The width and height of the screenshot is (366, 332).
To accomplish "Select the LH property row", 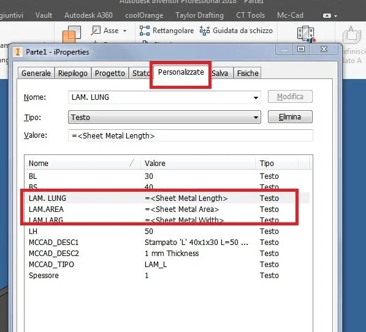I will (167, 232).
